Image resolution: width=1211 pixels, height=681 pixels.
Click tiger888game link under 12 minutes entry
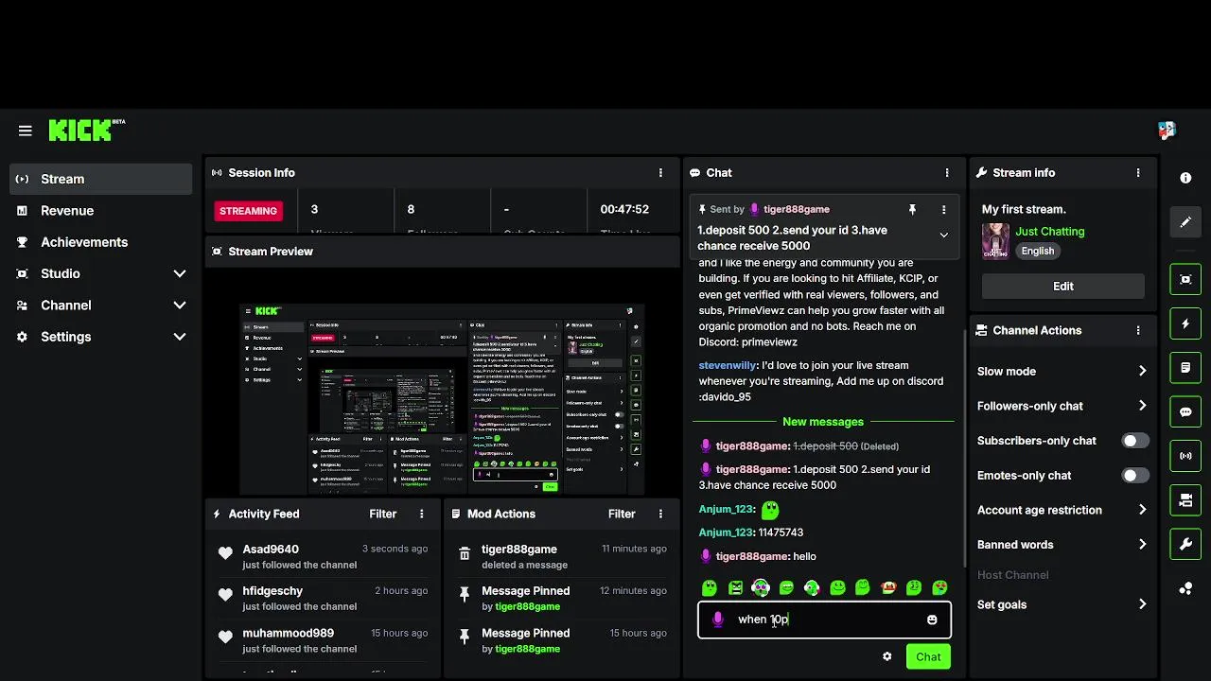(527, 606)
